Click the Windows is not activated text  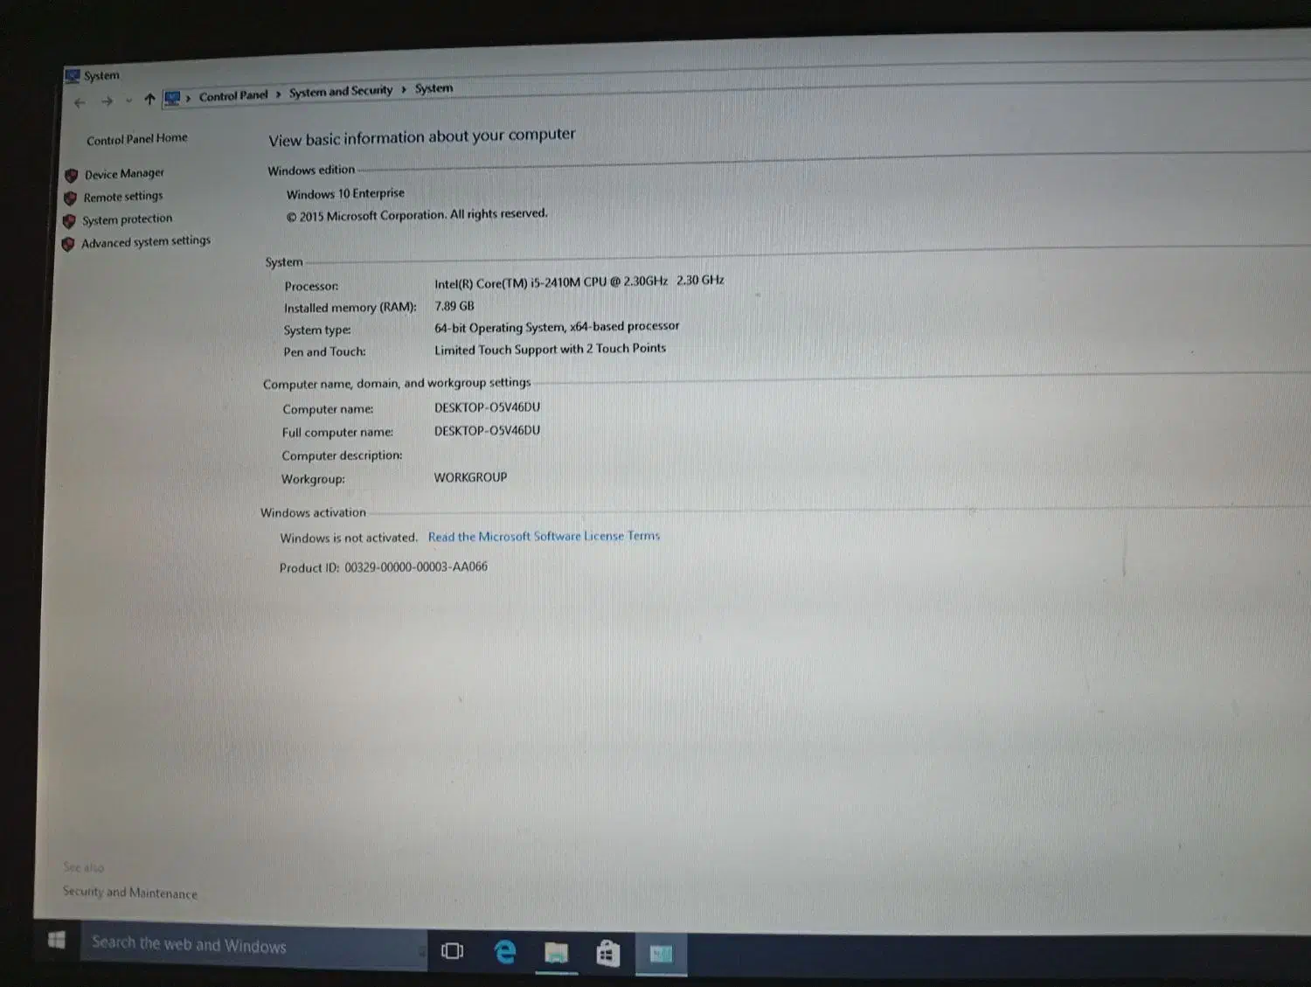[x=349, y=538]
